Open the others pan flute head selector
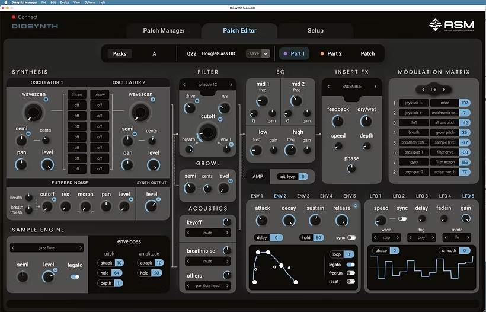486x312 pixels. point(207,286)
